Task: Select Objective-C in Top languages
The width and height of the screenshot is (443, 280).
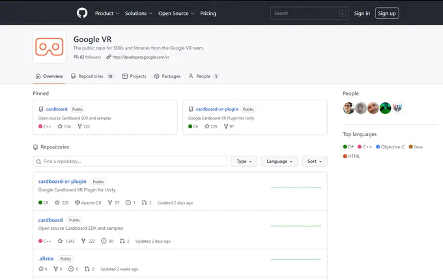Action: pos(390,147)
